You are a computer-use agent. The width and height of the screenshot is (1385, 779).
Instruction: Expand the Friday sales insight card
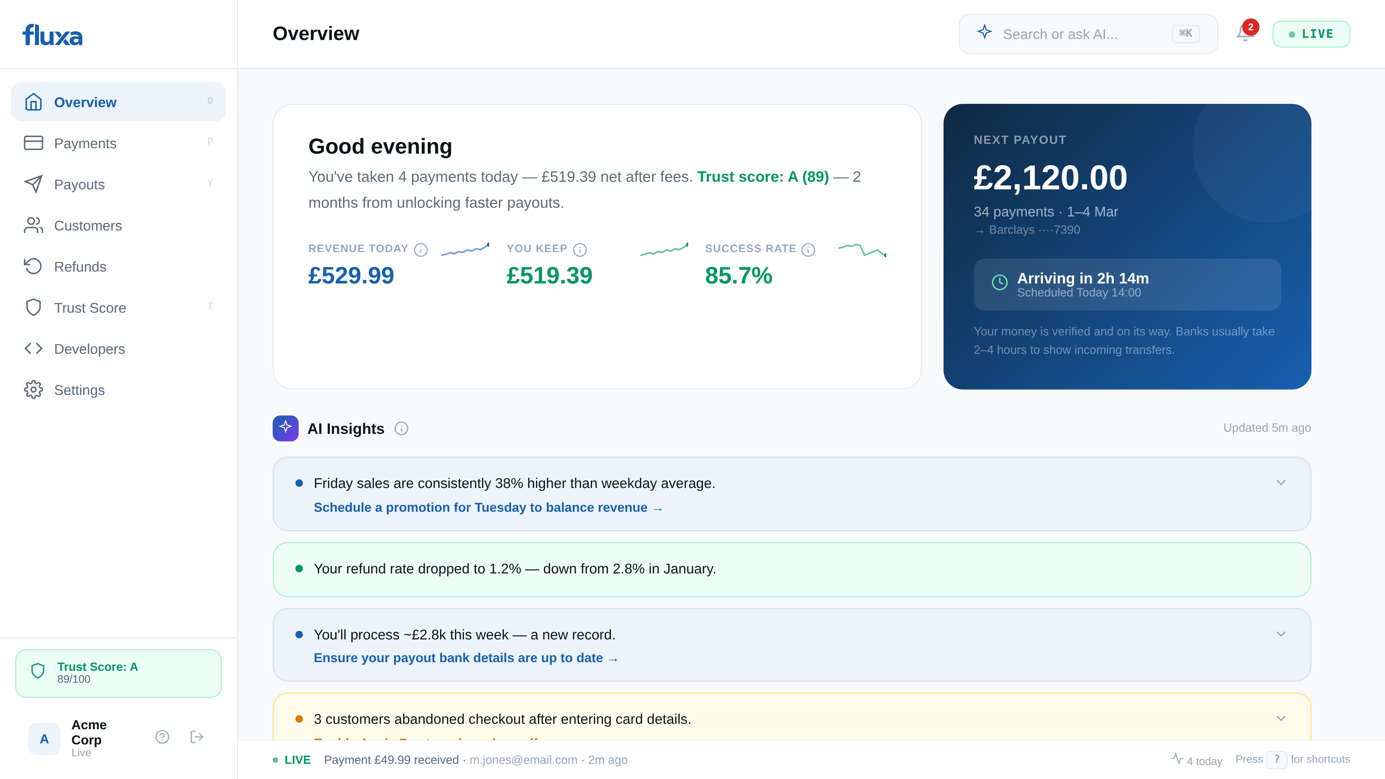[1281, 483]
